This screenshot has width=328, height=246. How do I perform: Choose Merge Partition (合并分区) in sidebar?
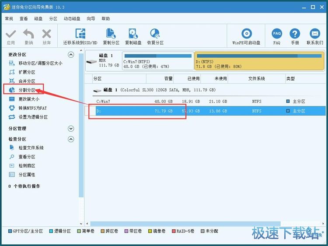coord(27,81)
